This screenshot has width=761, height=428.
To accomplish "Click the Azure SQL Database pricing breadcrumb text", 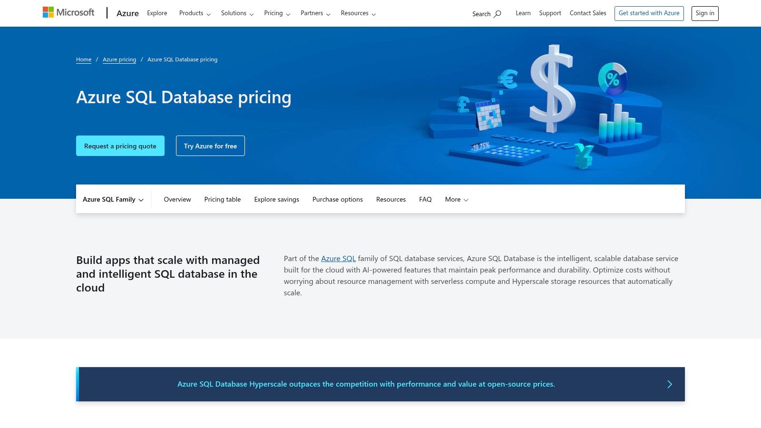I will click(182, 59).
